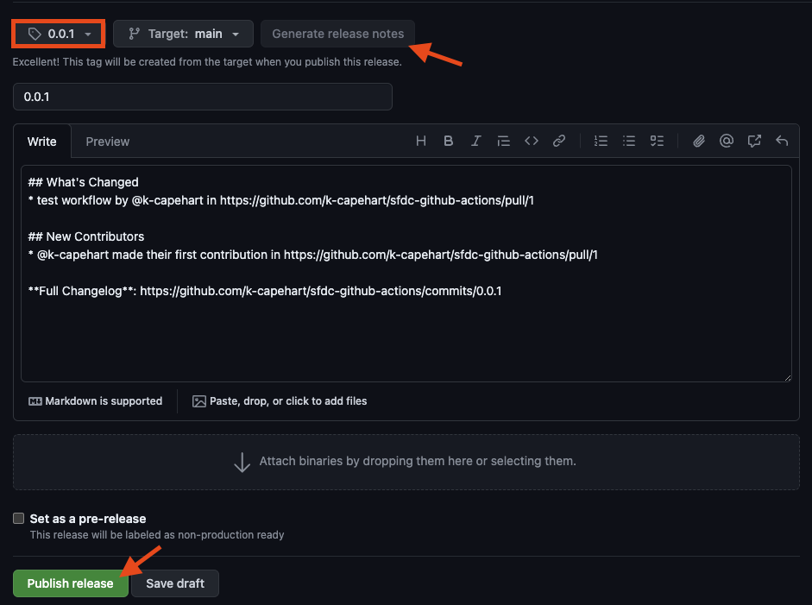Insert a heading with the H icon
812x605 pixels.
click(421, 141)
